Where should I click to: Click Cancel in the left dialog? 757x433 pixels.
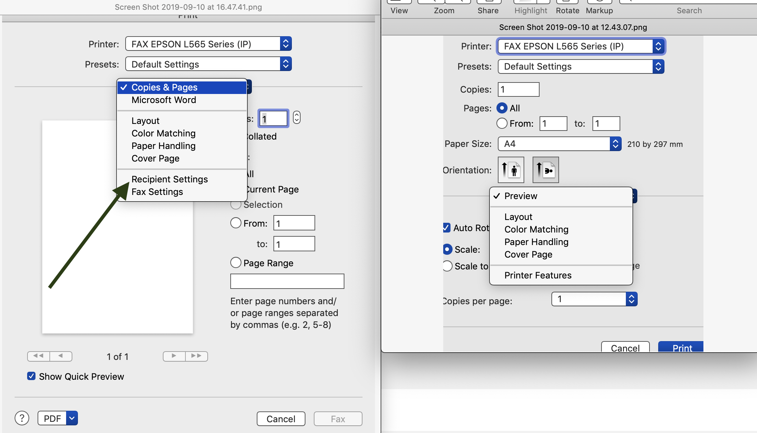(281, 419)
